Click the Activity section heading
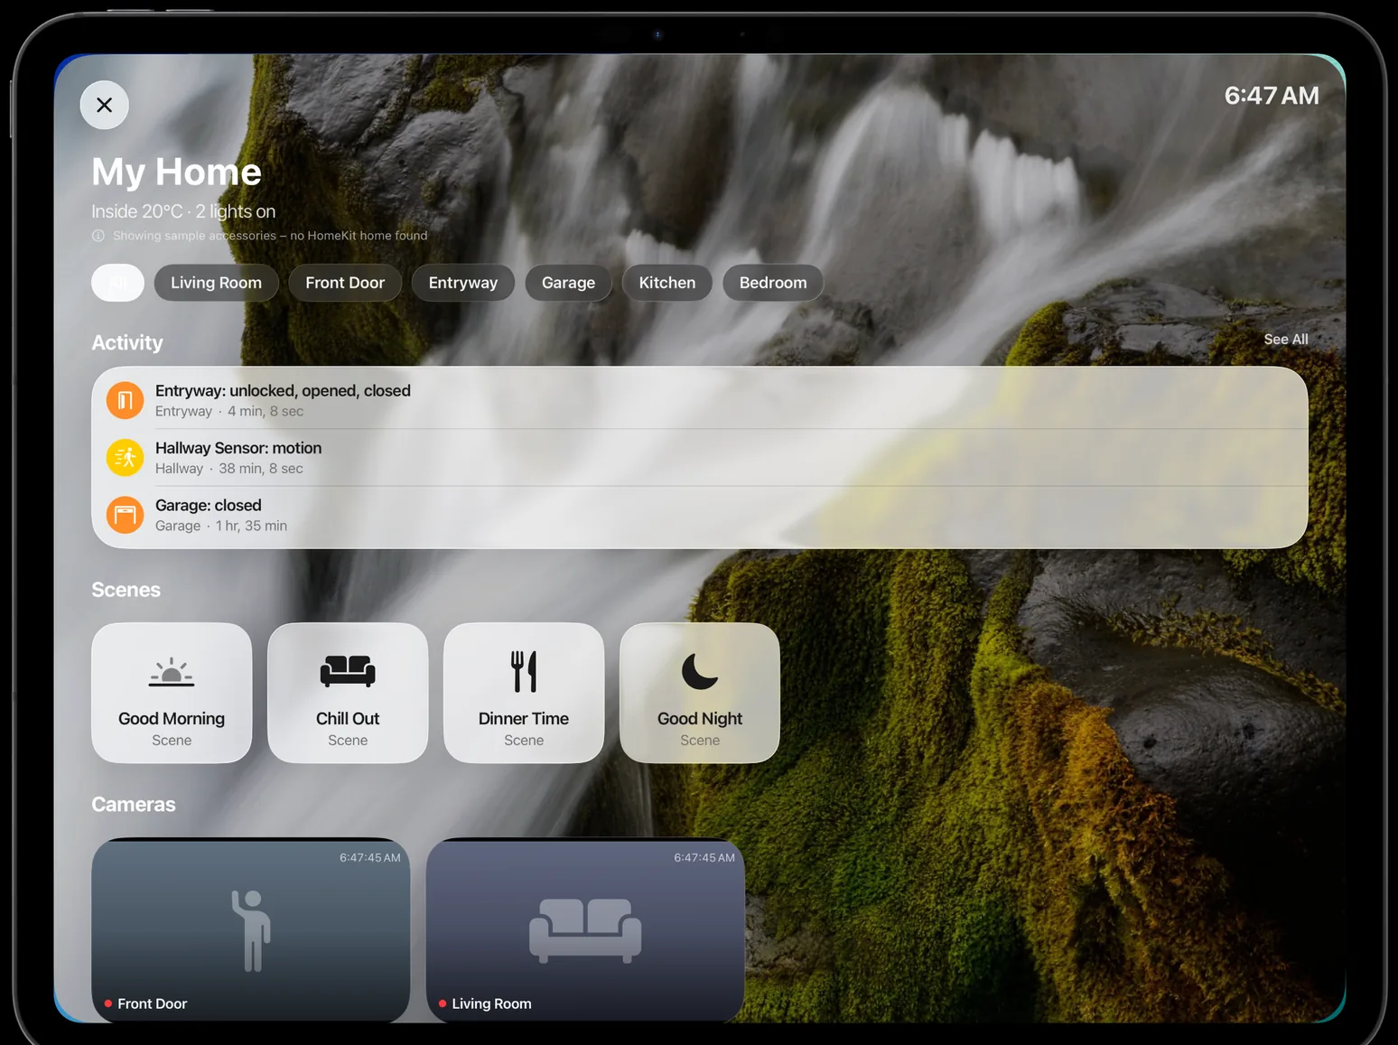Viewport: 1398px width, 1045px height. point(127,343)
